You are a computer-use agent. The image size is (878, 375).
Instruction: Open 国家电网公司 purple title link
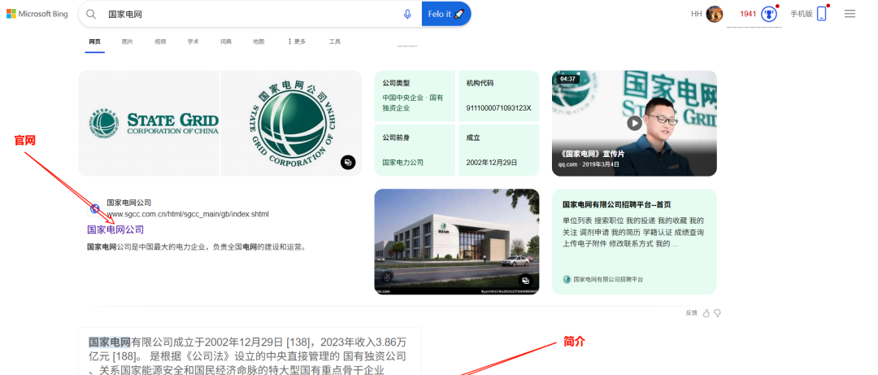click(x=115, y=230)
